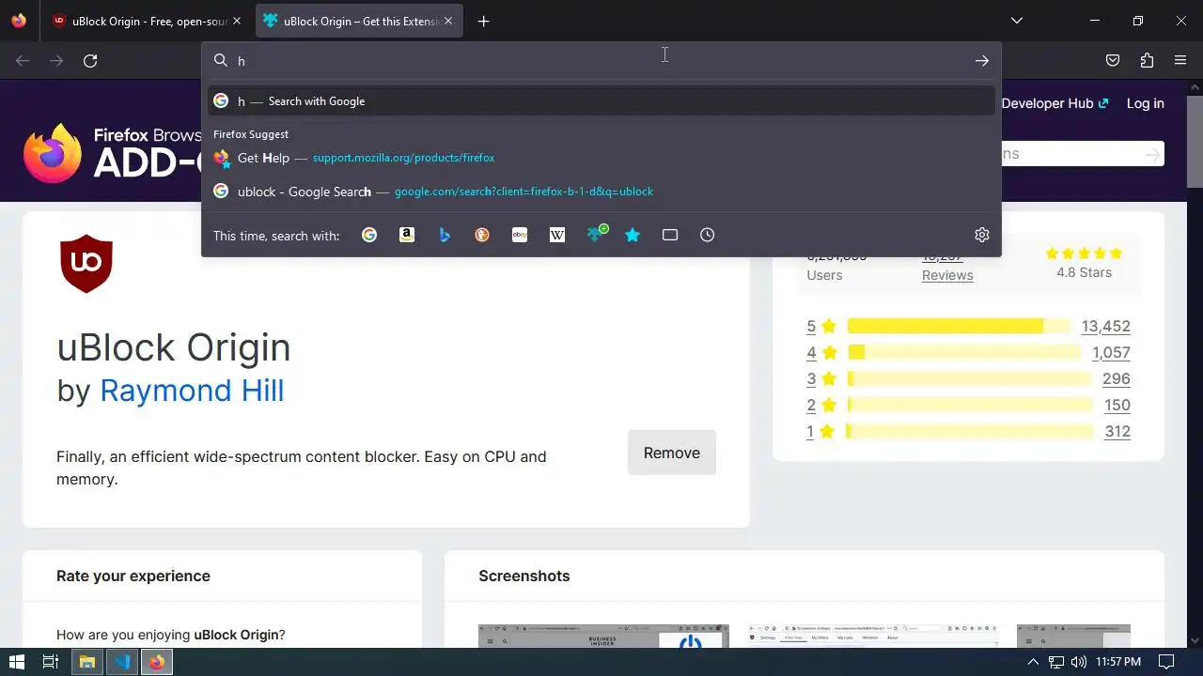Screen dimensions: 1203x676
Task: Search open tabs using the tab icon
Action: (x=670, y=235)
